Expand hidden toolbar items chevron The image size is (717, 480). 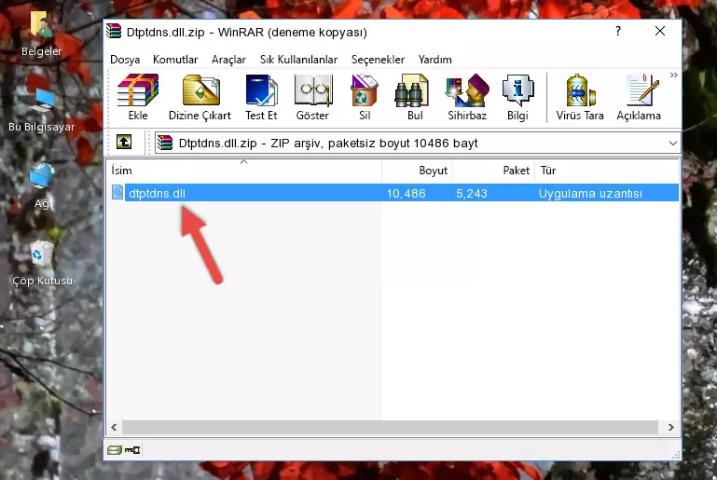(673, 75)
